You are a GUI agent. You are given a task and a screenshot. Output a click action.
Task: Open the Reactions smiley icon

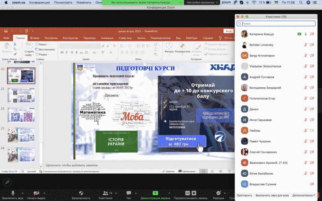tap(218, 193)
